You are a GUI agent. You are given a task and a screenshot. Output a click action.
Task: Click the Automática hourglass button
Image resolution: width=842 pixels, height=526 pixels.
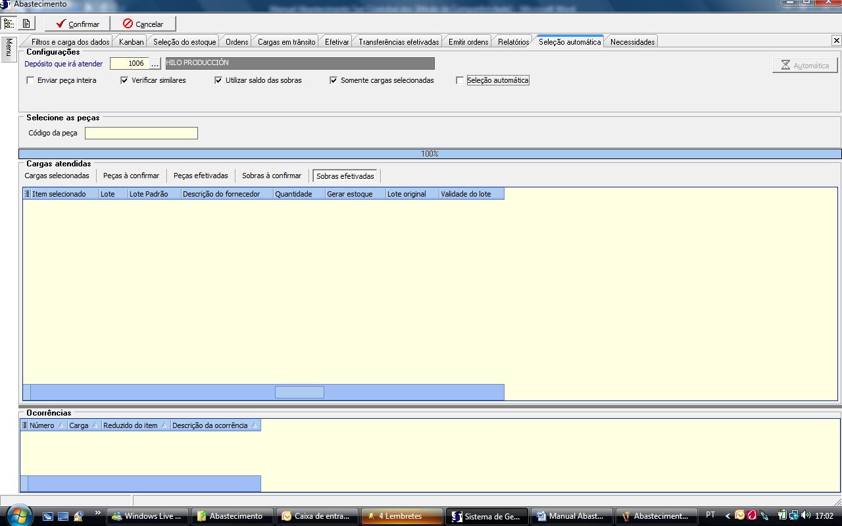pyautogui.click(x=805, y=65)
